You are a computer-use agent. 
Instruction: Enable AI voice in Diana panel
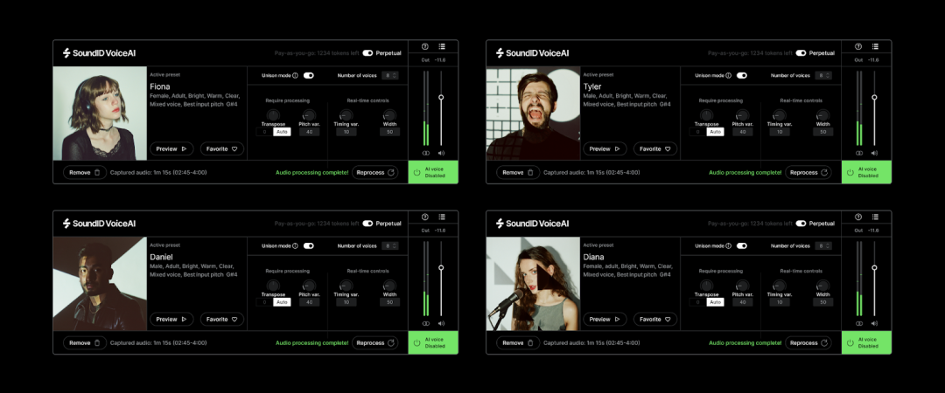pos(867,342)
